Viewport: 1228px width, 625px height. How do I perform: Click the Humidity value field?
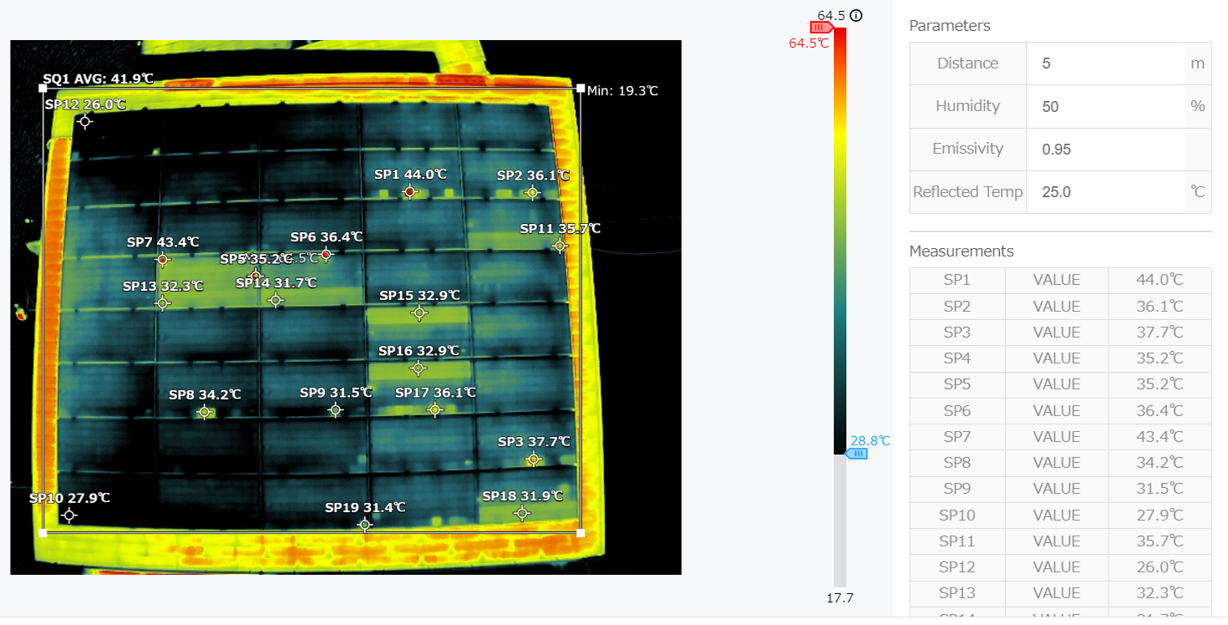click(1104, 106)
